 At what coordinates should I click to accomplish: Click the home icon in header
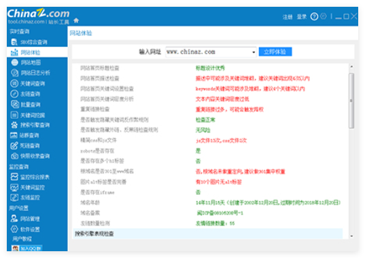click(x=76, y=20)
